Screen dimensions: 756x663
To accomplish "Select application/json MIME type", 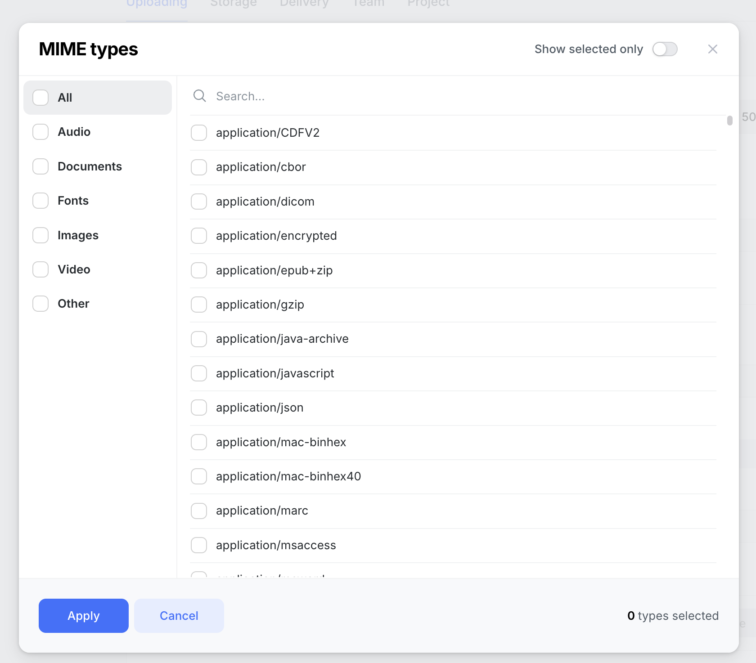I will [x=199, y=408].
